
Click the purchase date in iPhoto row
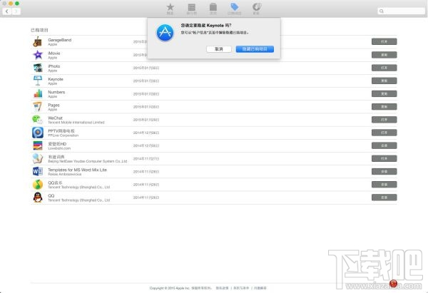point(146,68)
